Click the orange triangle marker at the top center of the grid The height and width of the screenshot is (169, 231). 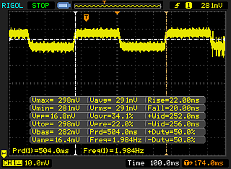[117, 13]
